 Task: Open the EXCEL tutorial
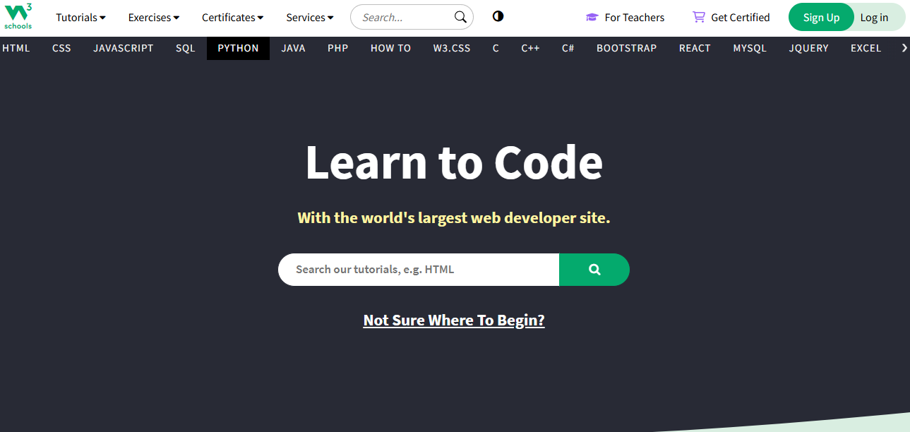(x=866, y=48)
